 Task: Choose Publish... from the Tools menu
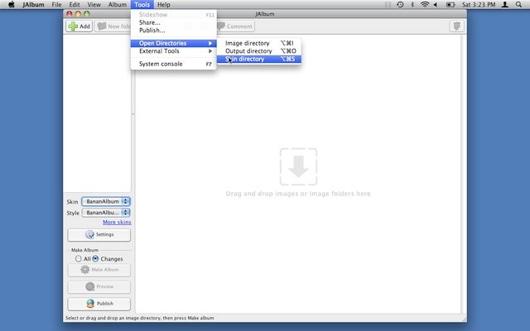click(x=173, y=30)
